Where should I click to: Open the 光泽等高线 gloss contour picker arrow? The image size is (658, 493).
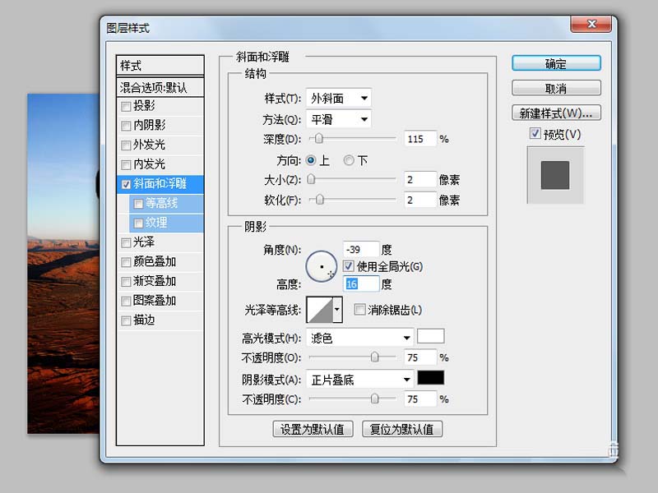pyautogui.click(x=337, y=310)
